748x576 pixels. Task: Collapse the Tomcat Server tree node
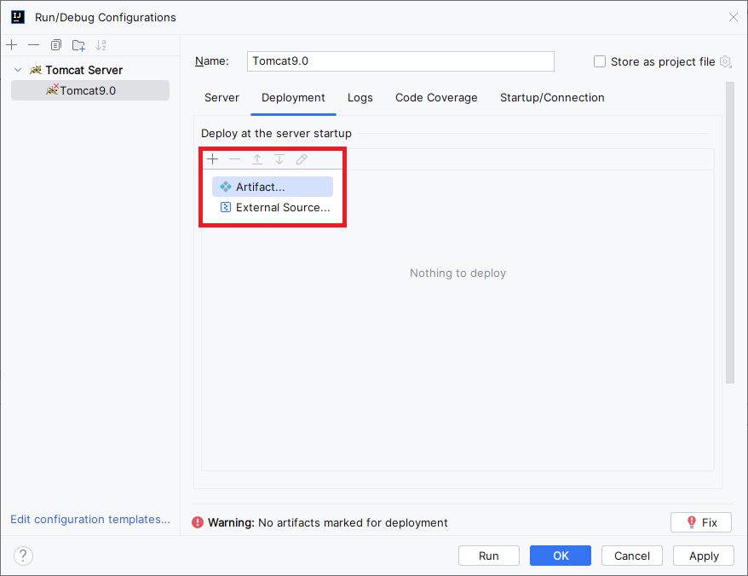pyautogui.click(x=18, y=70)
